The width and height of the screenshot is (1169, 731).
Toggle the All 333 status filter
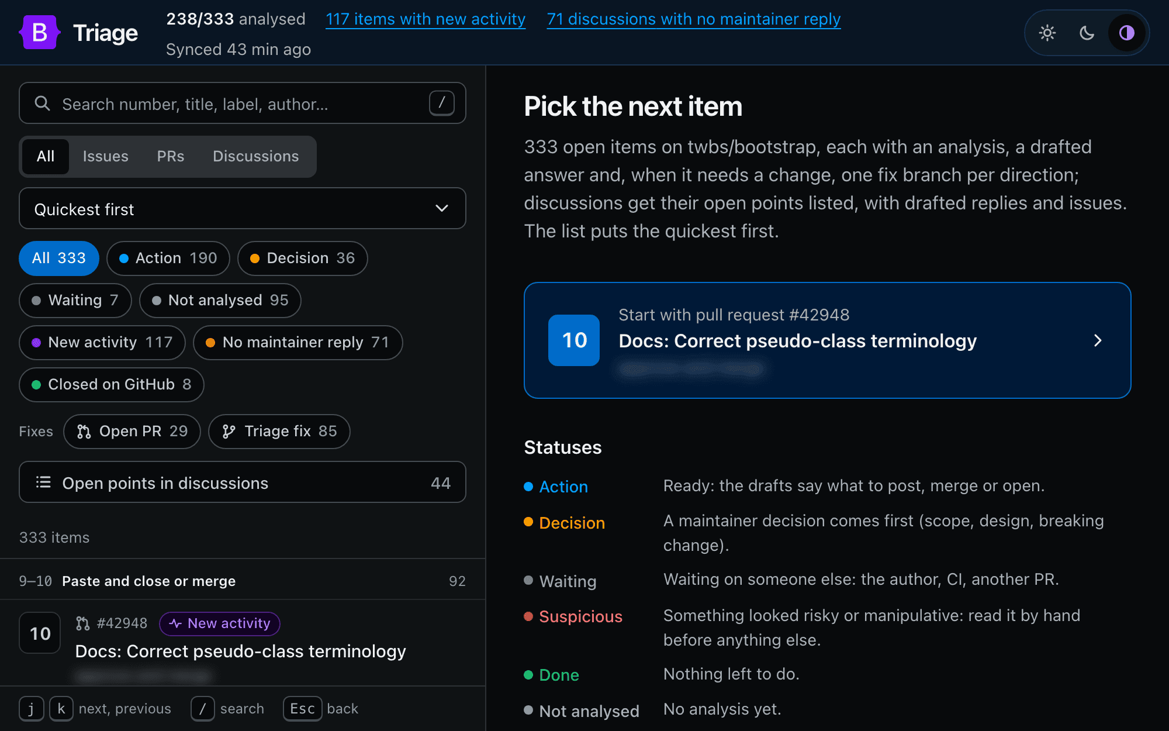(59, 258)
